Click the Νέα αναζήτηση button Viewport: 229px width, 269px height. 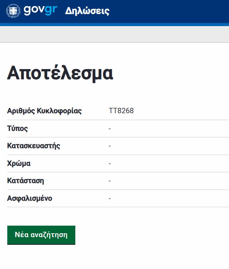pos(41,235)
